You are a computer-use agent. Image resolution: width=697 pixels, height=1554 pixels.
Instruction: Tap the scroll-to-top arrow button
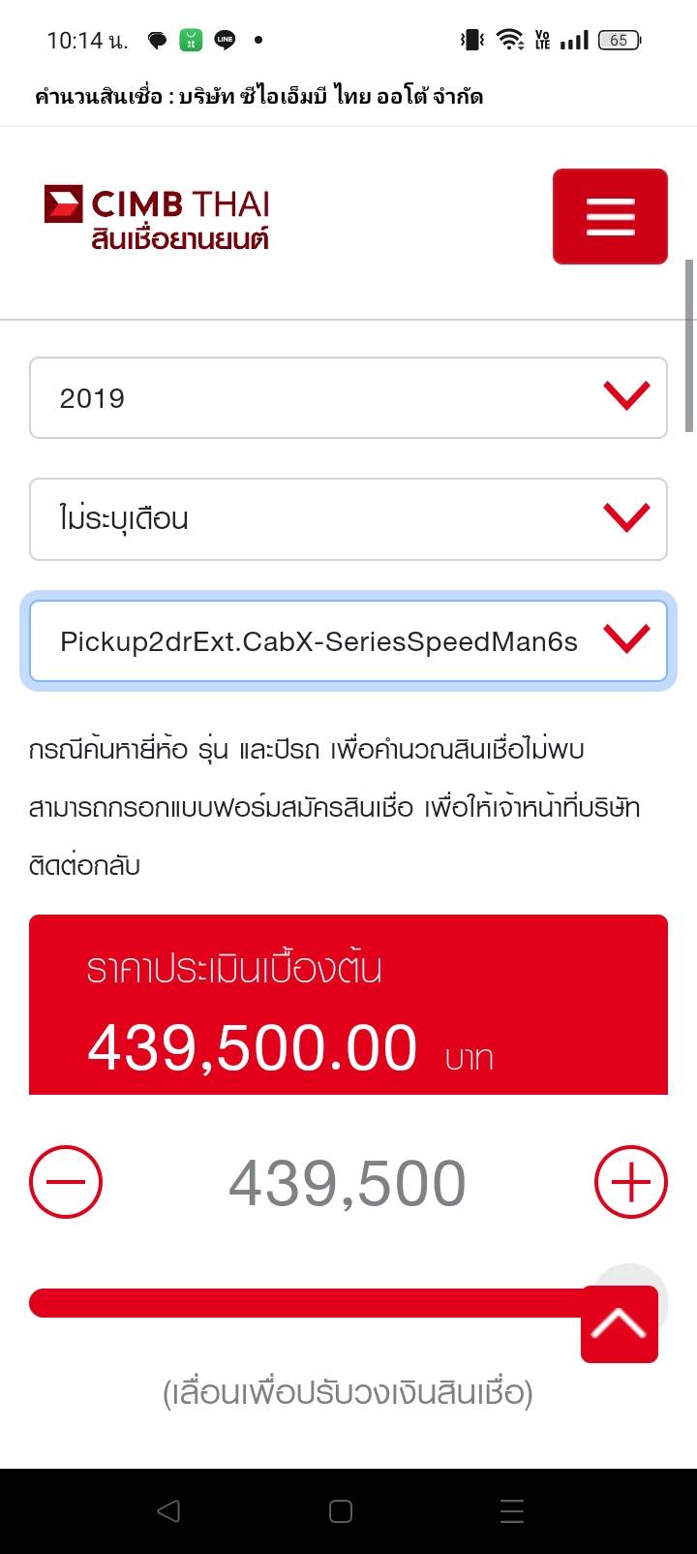pyautogui.click(x=620, y=1323)
